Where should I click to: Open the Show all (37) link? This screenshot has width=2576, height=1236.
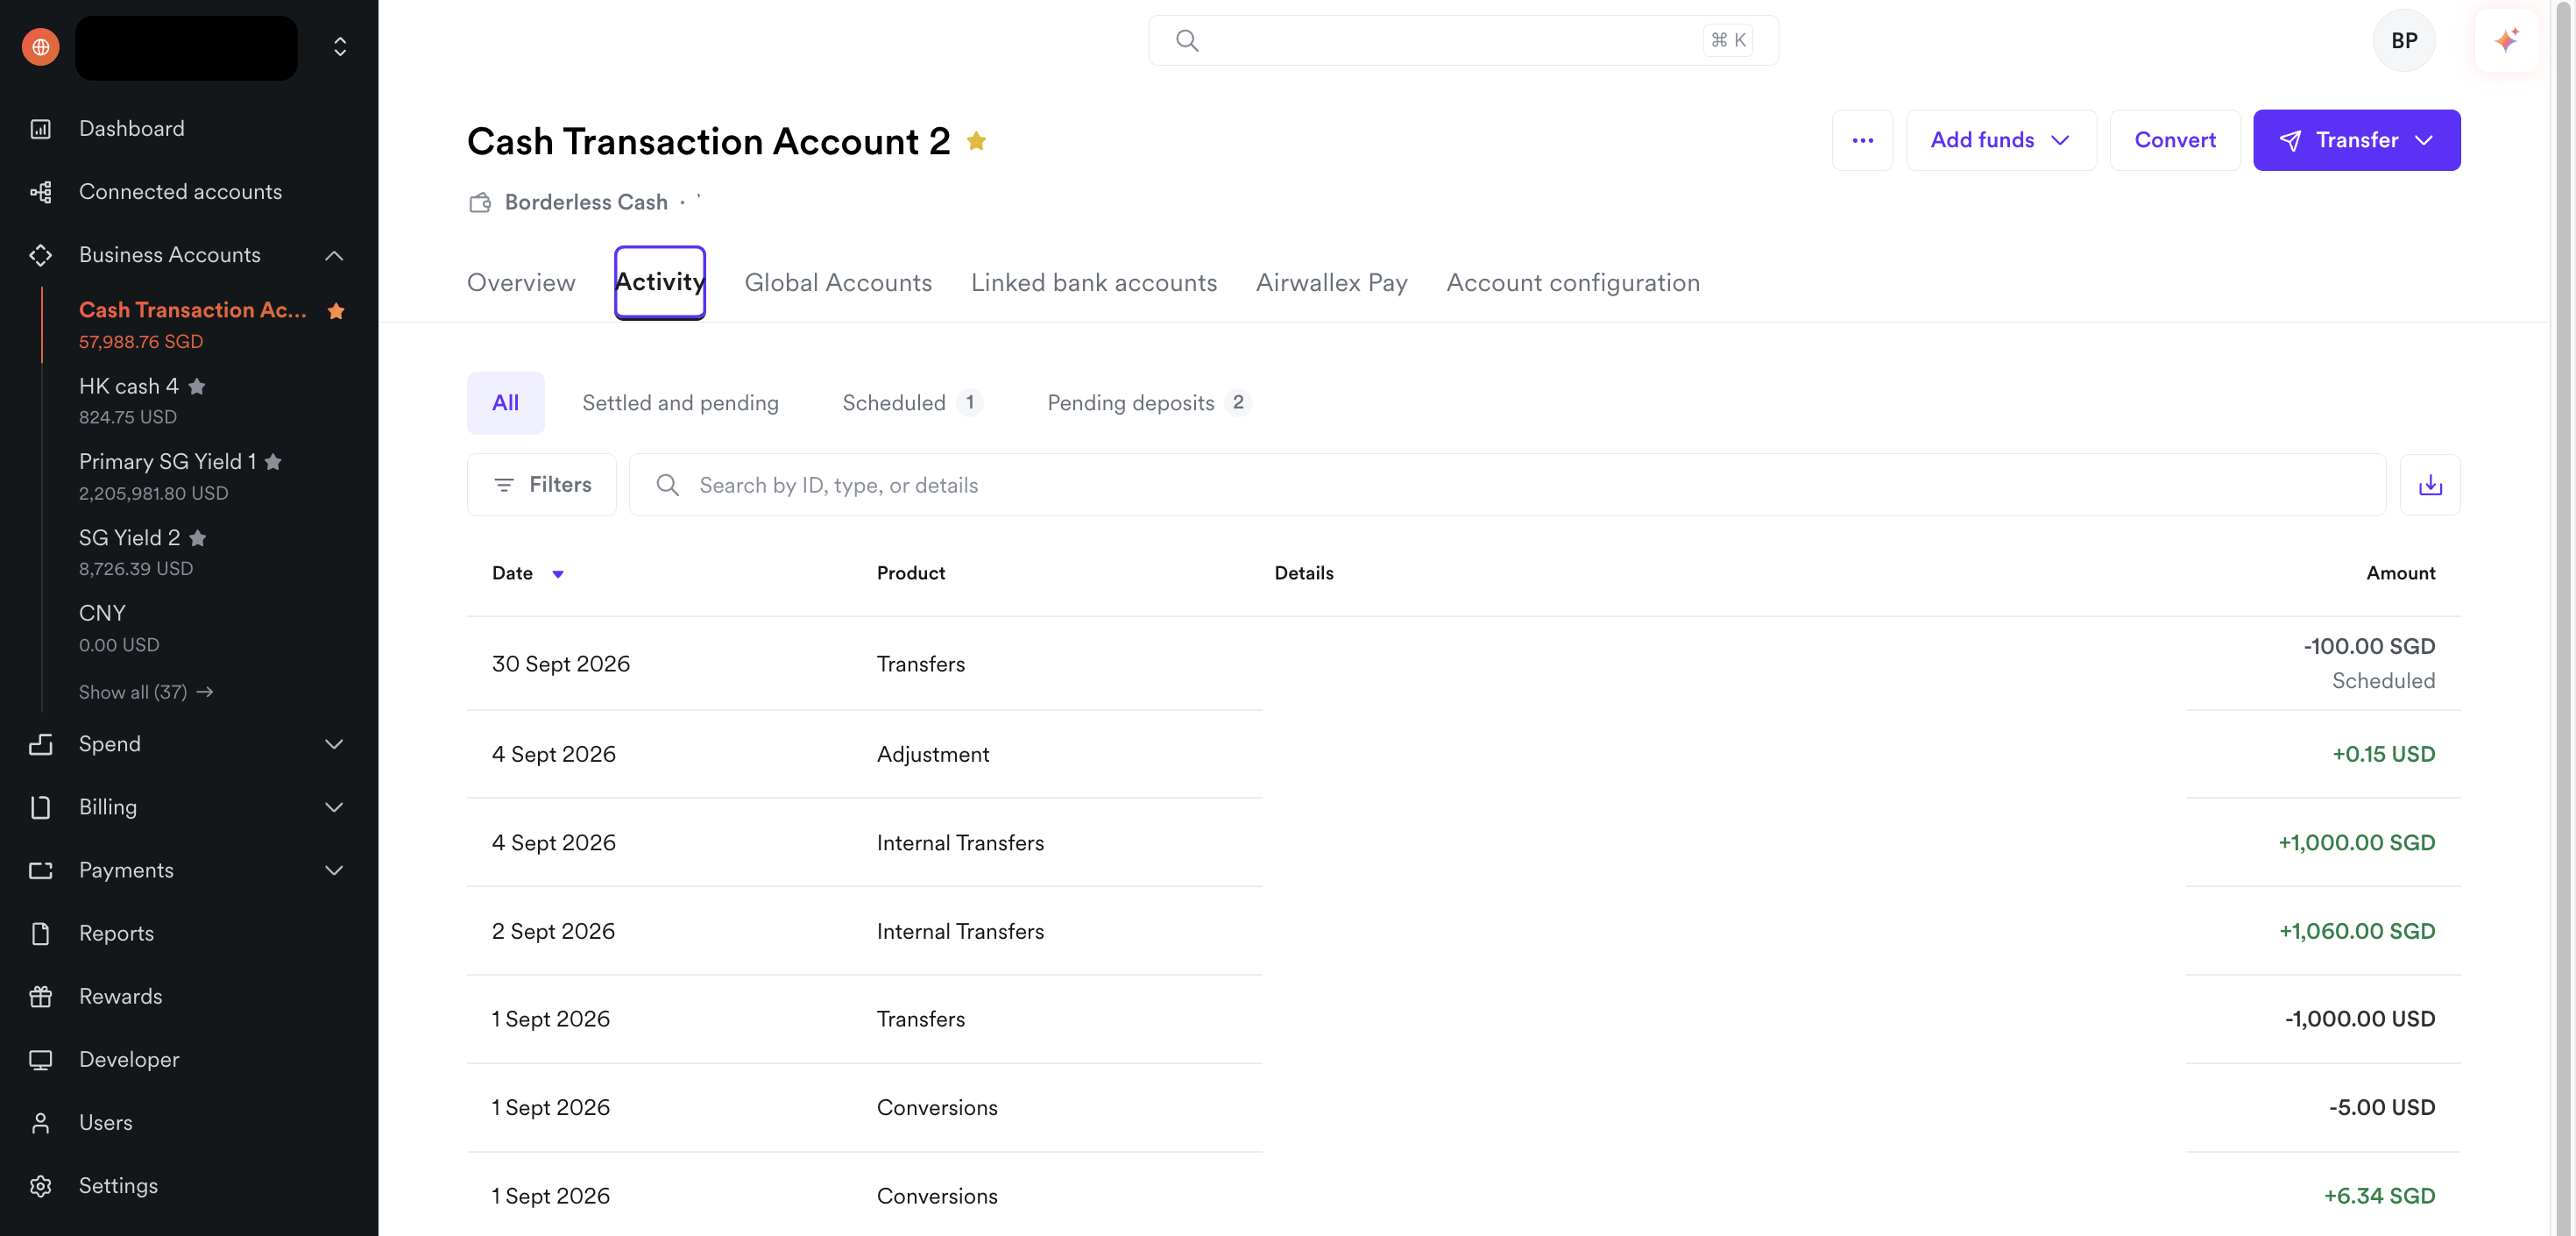point(146,693)
